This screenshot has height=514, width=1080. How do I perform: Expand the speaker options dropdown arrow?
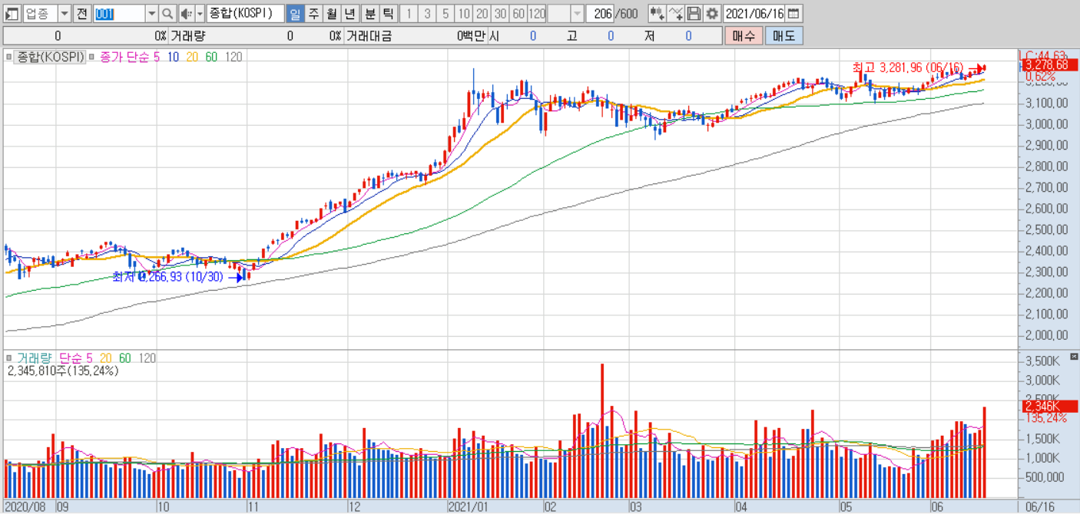tap(200, 14)
